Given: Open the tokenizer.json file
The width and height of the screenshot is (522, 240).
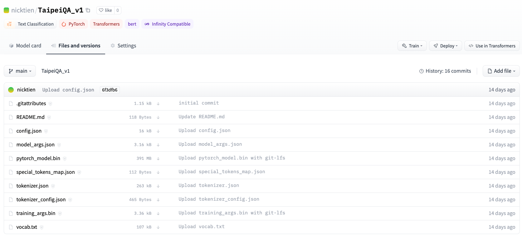Looking at the screenshot, I should [x=32, y=186].
